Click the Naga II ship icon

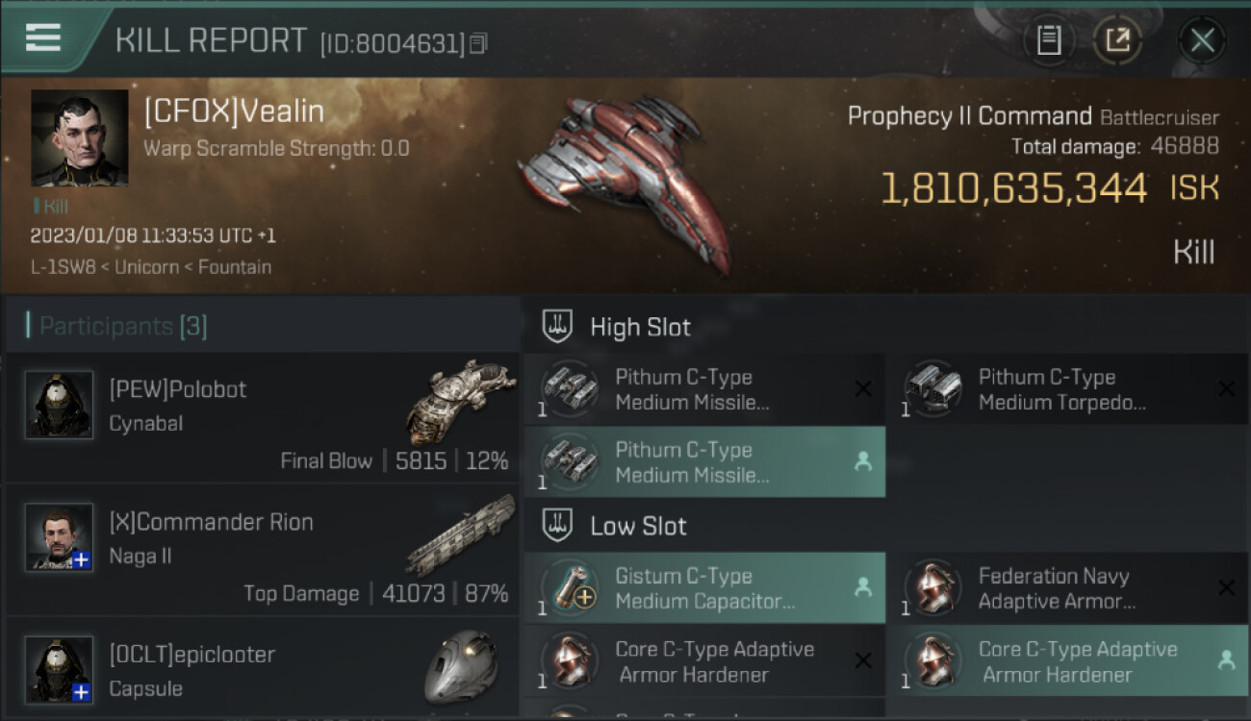click(x=455, y=534)
